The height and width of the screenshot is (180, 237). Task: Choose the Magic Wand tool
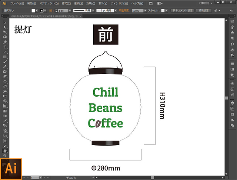coord(5,32)
